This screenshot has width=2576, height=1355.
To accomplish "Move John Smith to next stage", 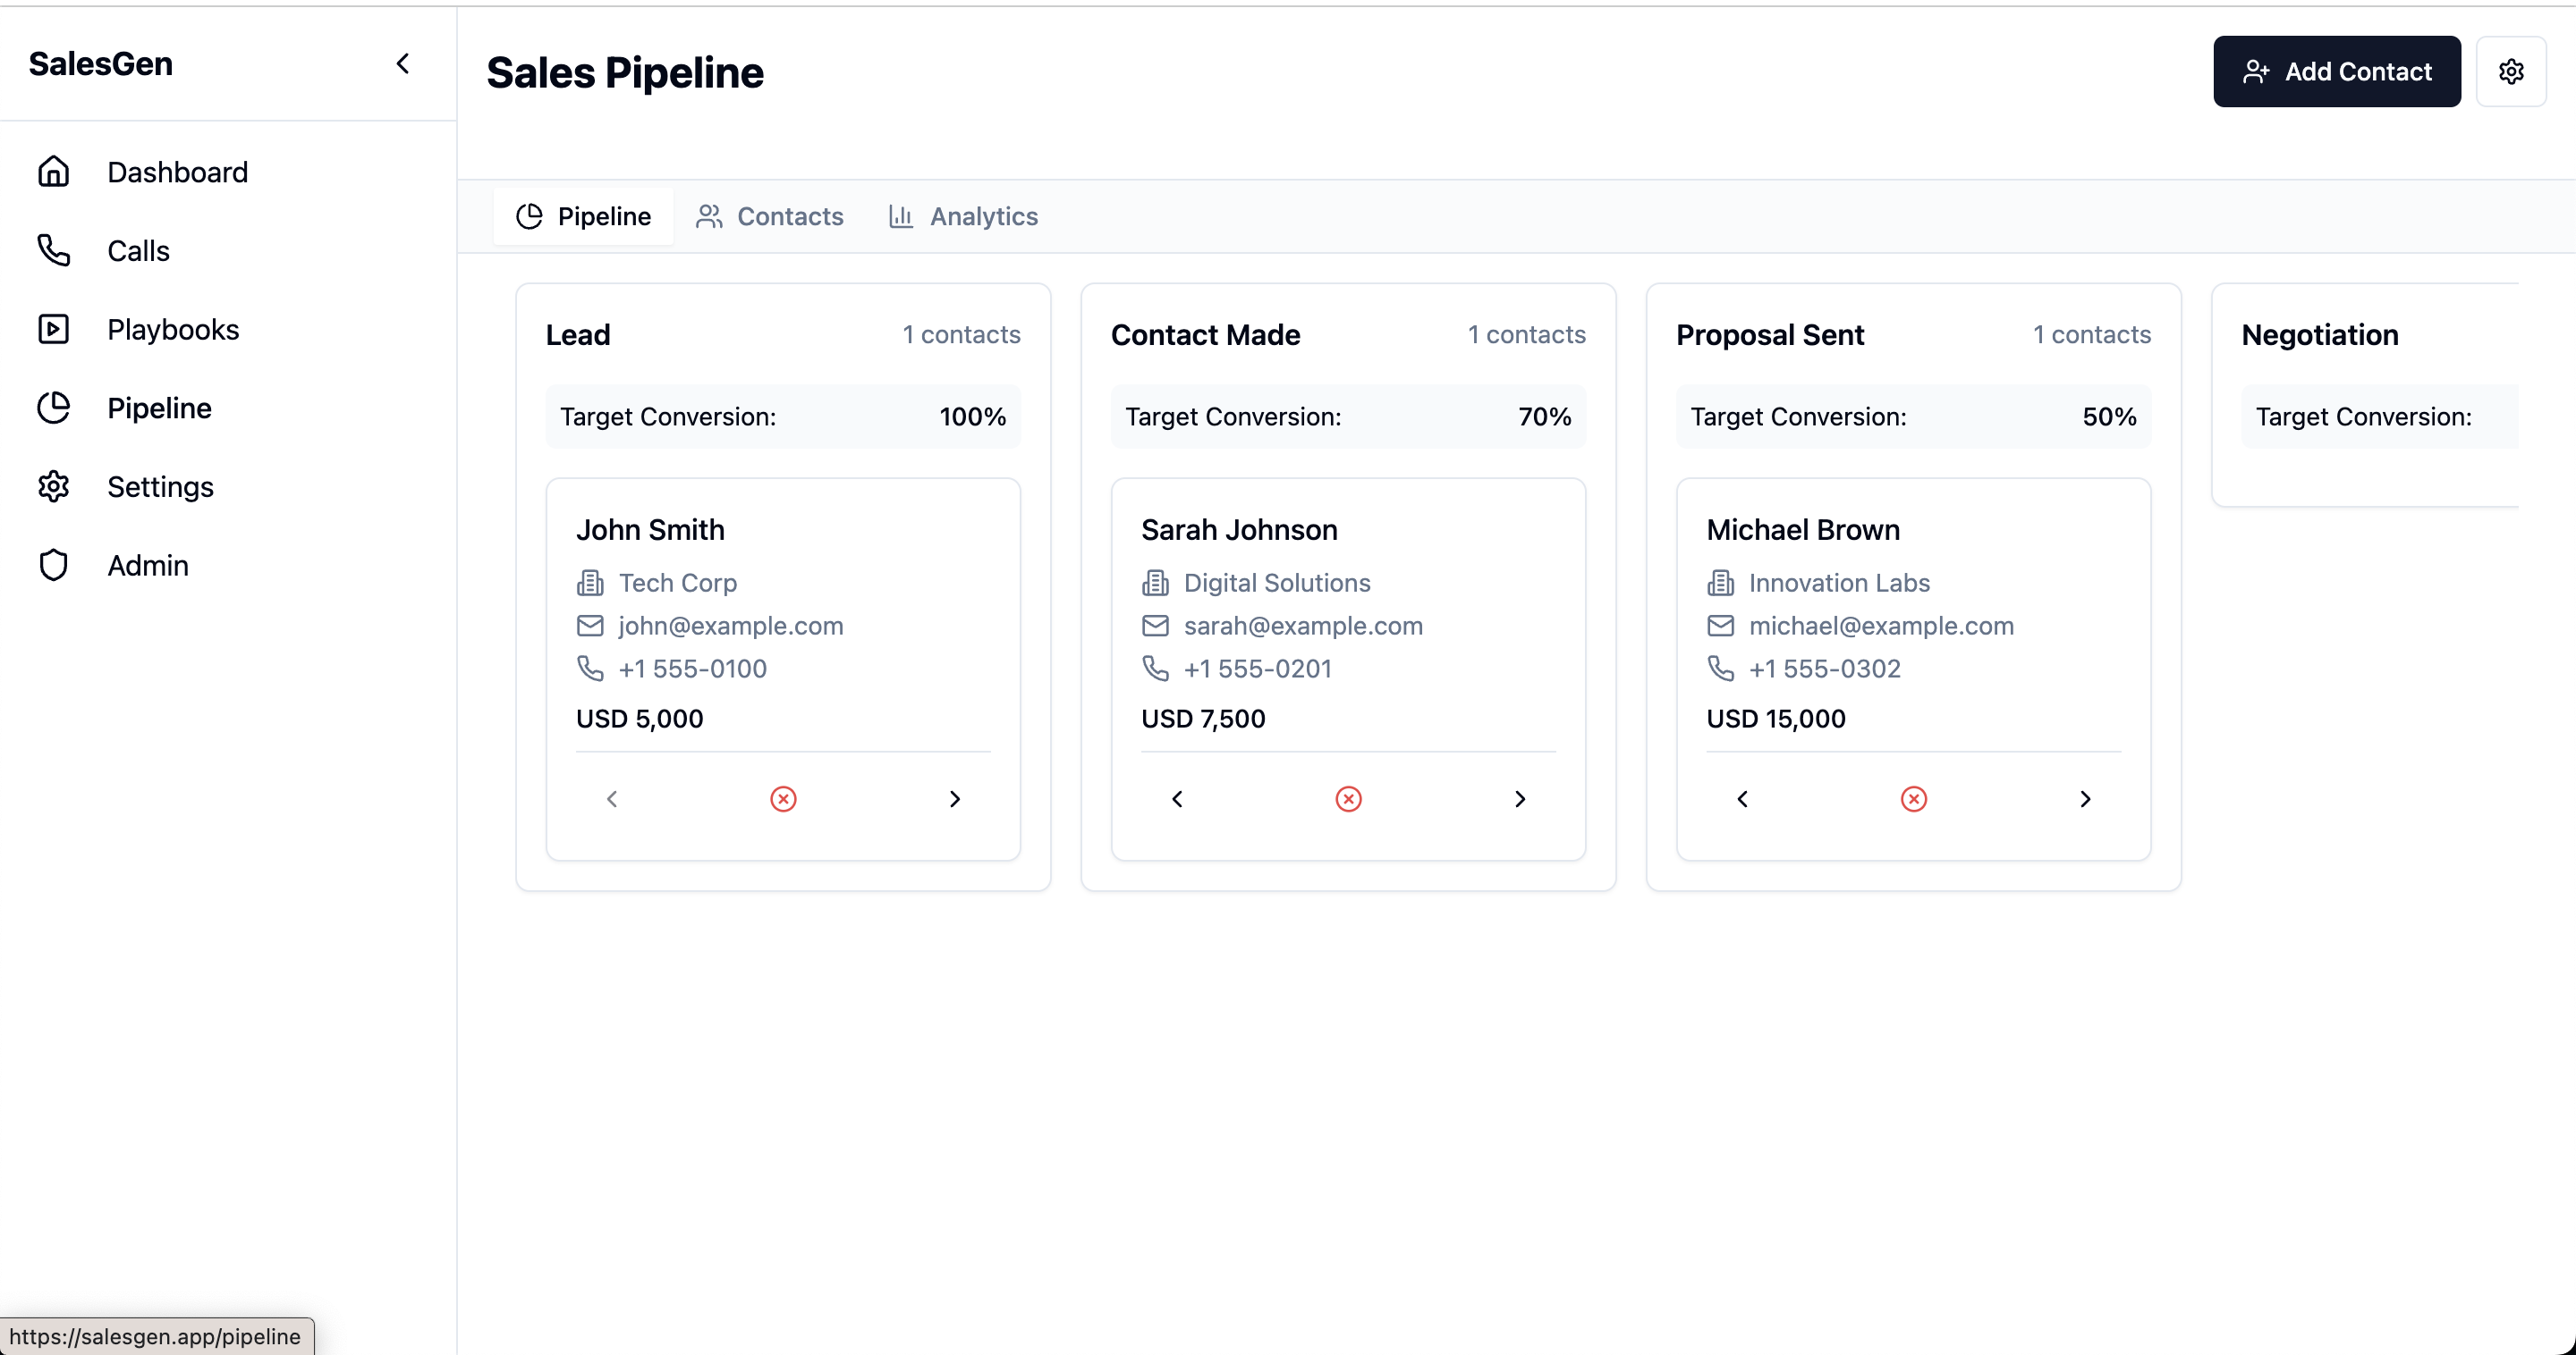I will pos(954,798).
